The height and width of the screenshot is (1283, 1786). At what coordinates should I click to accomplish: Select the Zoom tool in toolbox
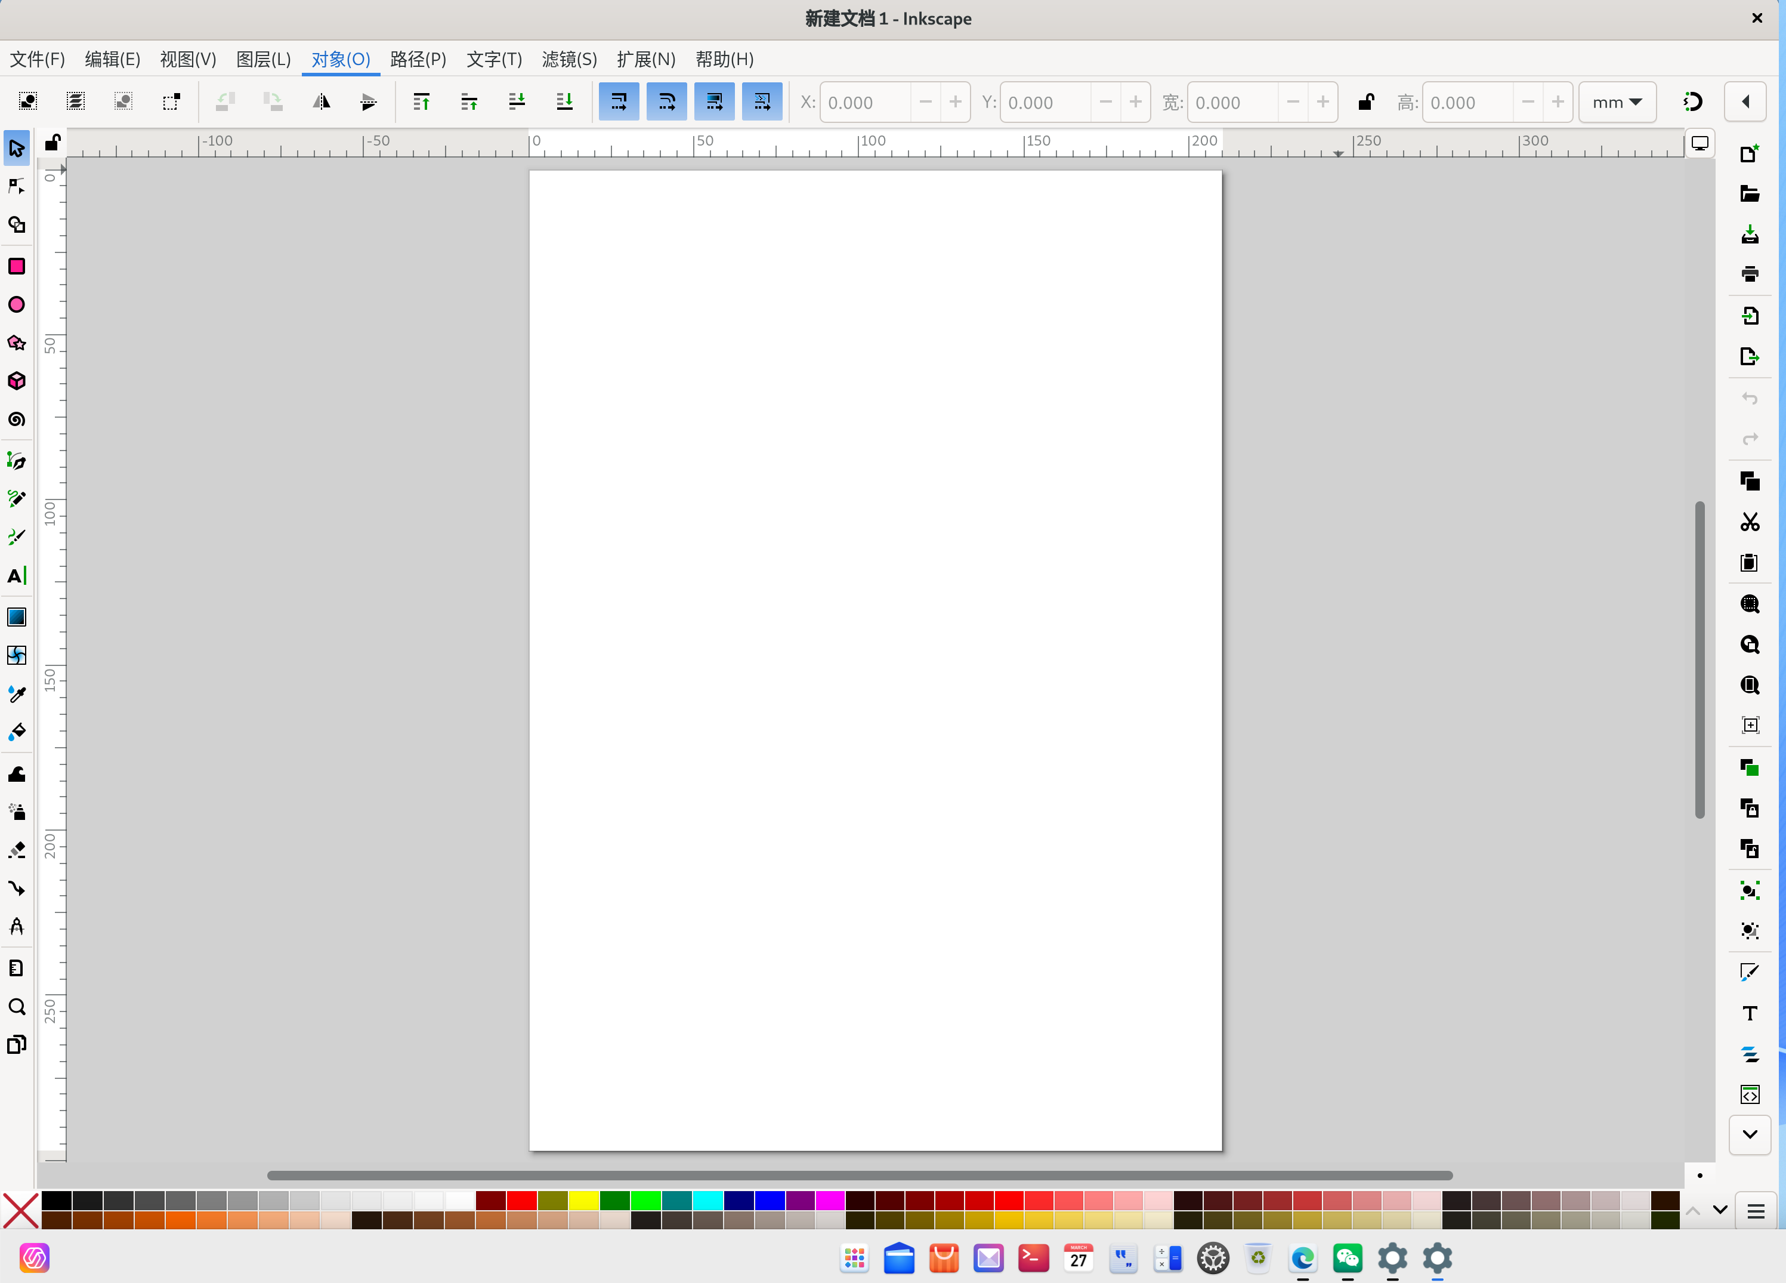17,1007
